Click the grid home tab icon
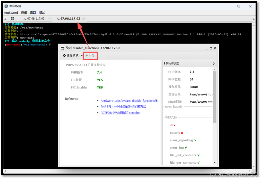261x179 pixels. point(12,18)
